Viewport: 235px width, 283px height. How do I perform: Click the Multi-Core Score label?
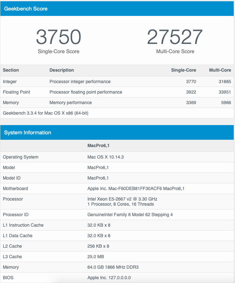tap(175, 52)
